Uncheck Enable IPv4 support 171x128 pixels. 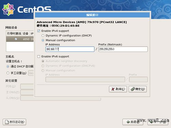[x=39, y=31]
